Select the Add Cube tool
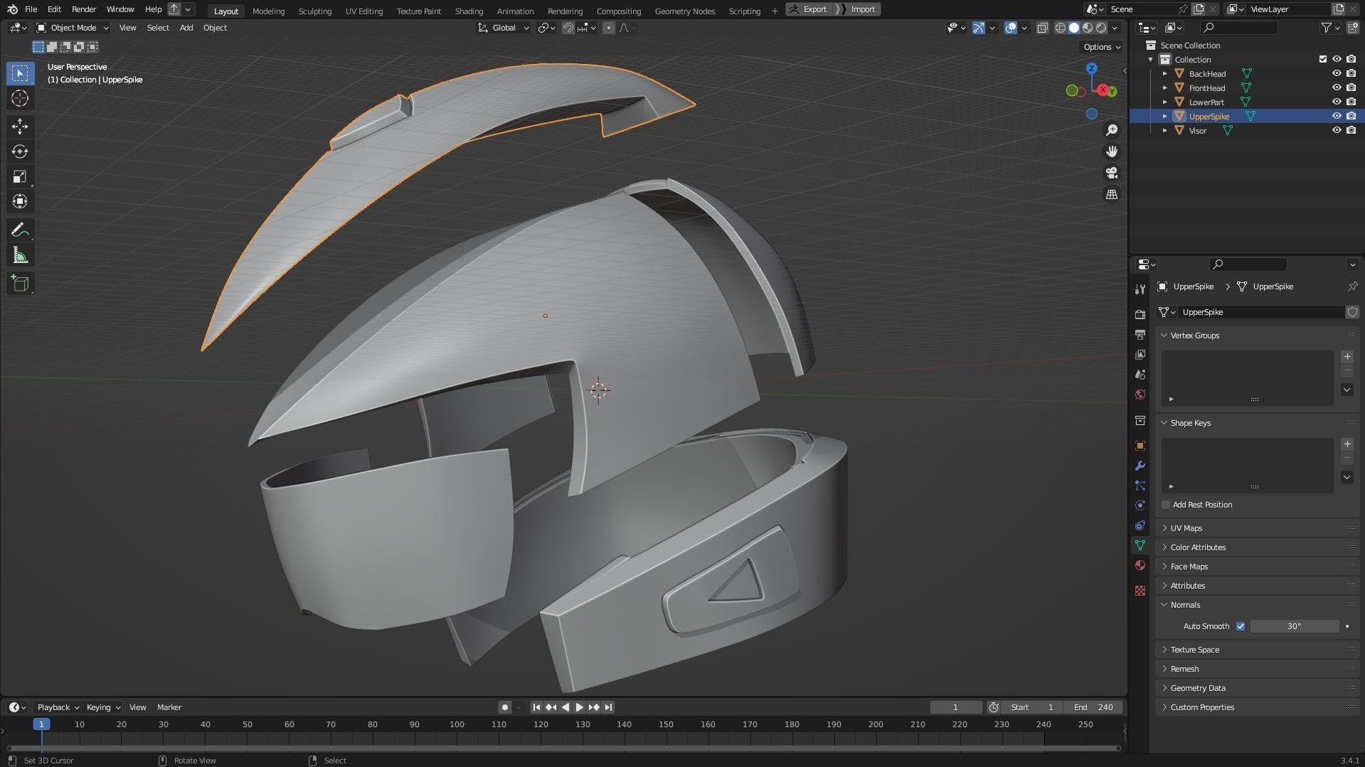The image size is (1365, 767). [20, 284]
